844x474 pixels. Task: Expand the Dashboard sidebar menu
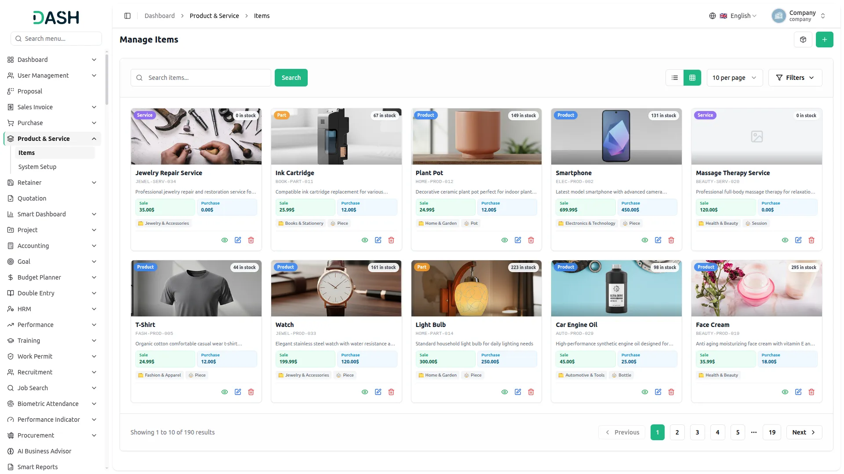[x=52, y=60]
